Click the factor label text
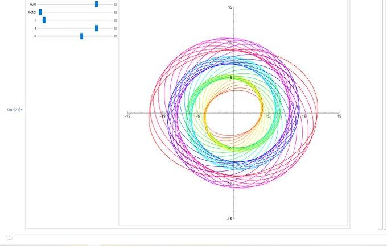 (32, 12)
